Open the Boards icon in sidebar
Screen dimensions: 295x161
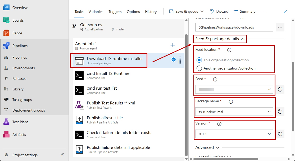coord(6,20)
